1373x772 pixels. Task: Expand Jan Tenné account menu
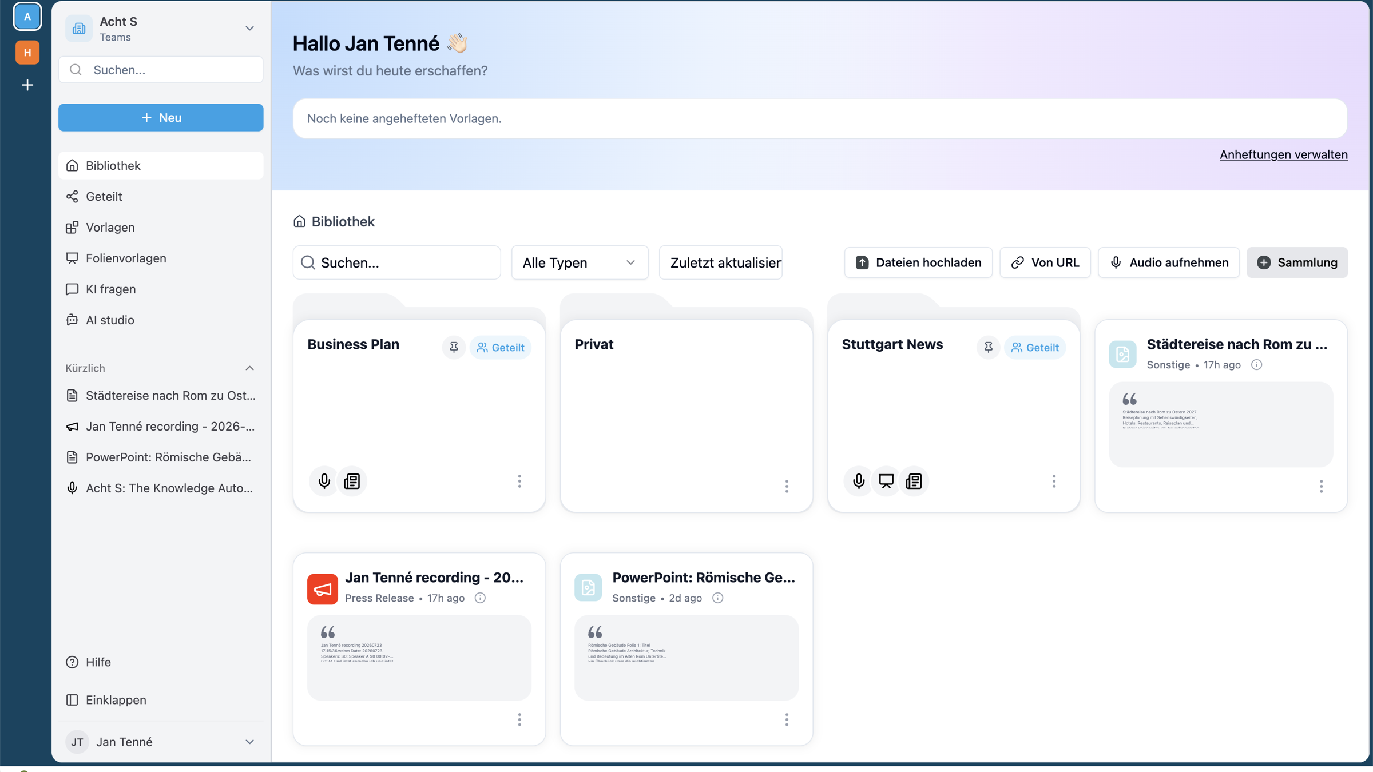(x=249, y=742)
